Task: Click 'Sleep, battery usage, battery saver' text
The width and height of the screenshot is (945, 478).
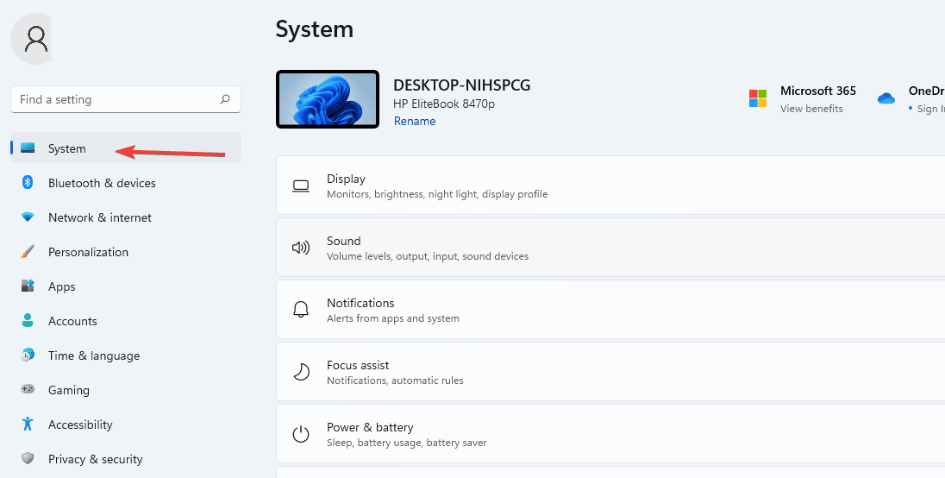Action: coord(407,443)
